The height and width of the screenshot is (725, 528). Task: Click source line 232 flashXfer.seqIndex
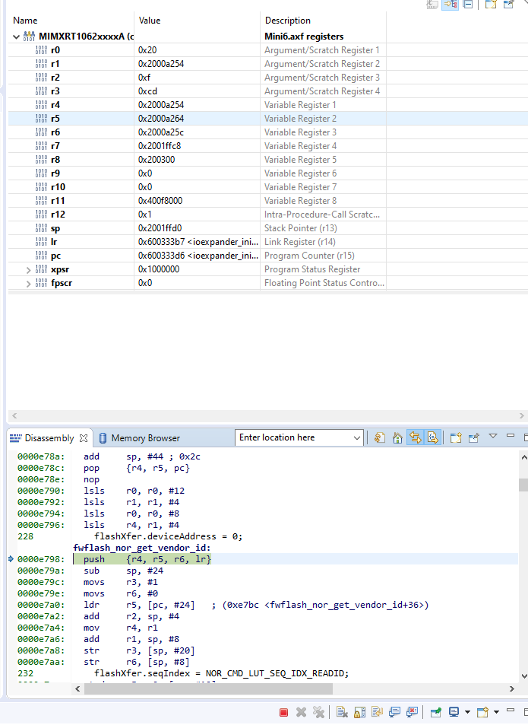(222, 673)
